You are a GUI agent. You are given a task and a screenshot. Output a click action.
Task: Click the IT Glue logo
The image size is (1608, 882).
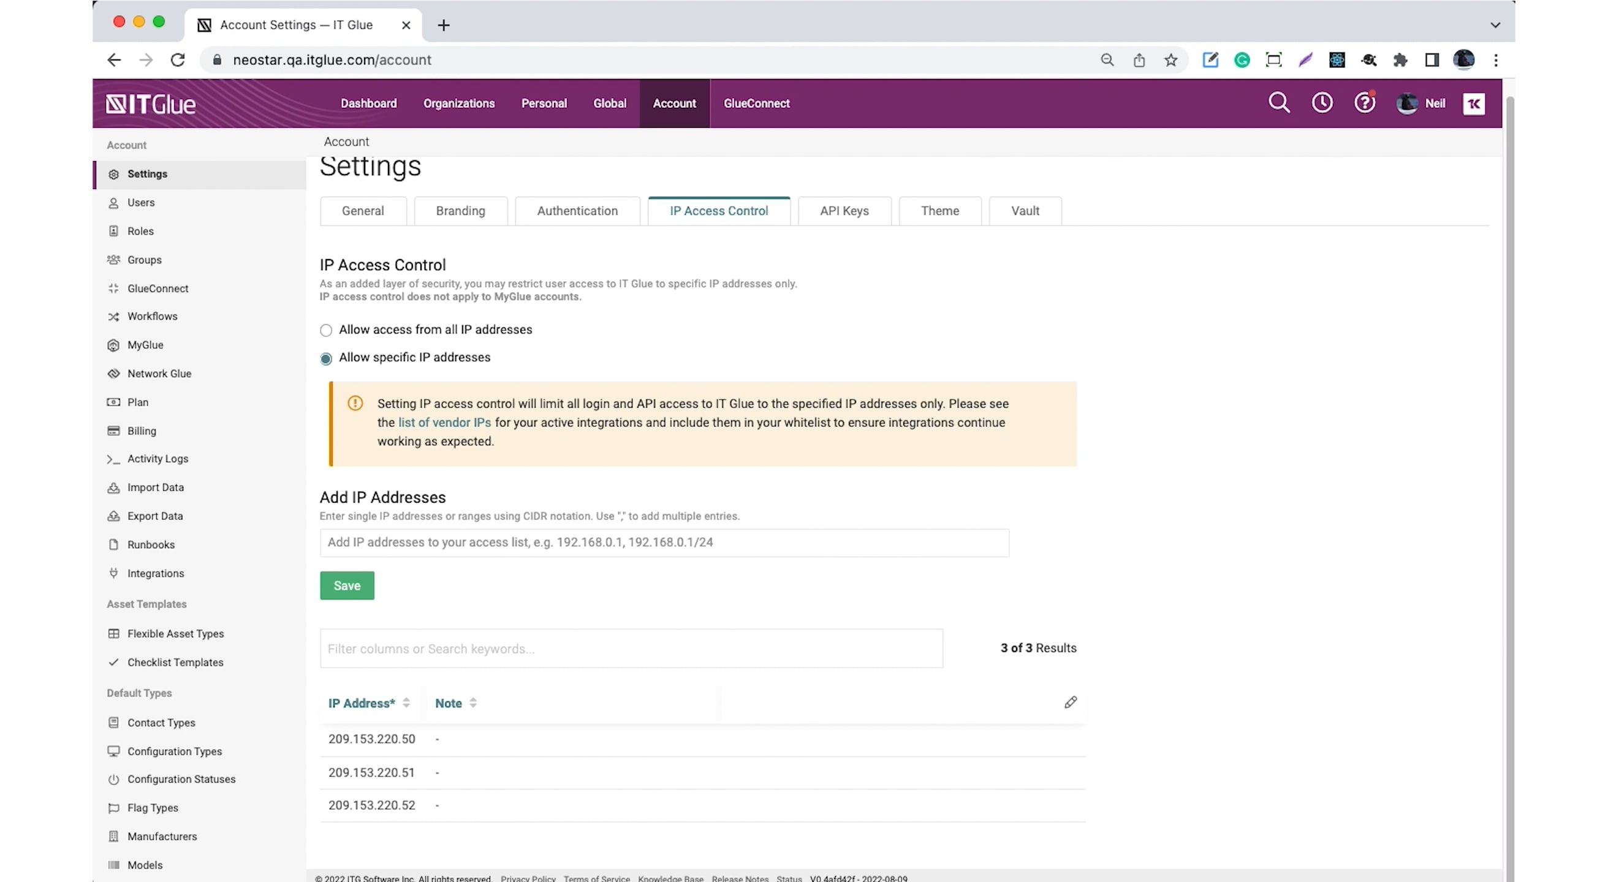click(x=150, y=104)
